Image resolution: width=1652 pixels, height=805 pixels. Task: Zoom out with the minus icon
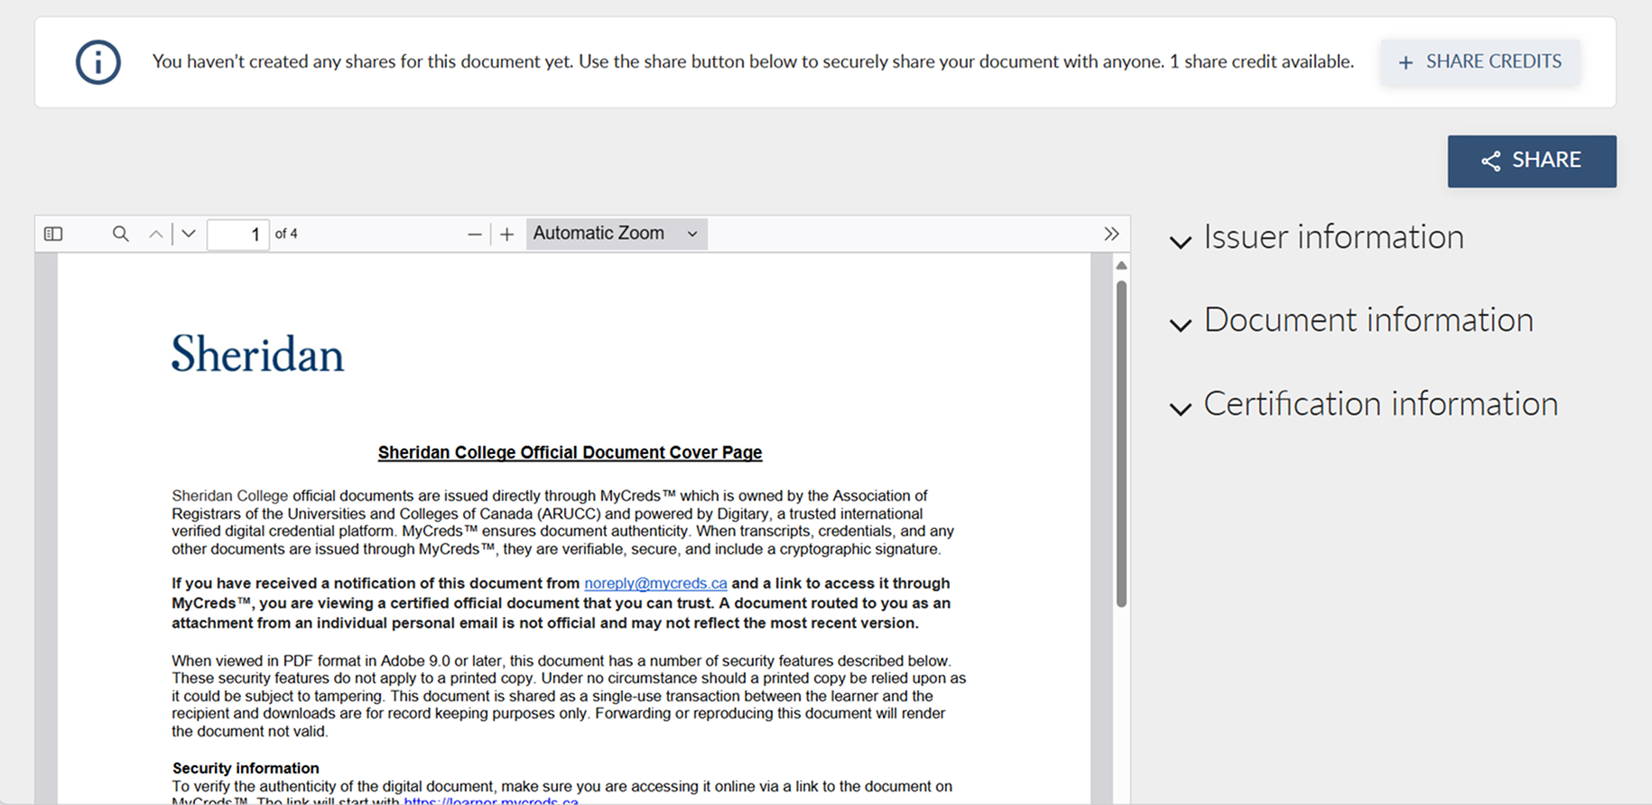[475, 235]
